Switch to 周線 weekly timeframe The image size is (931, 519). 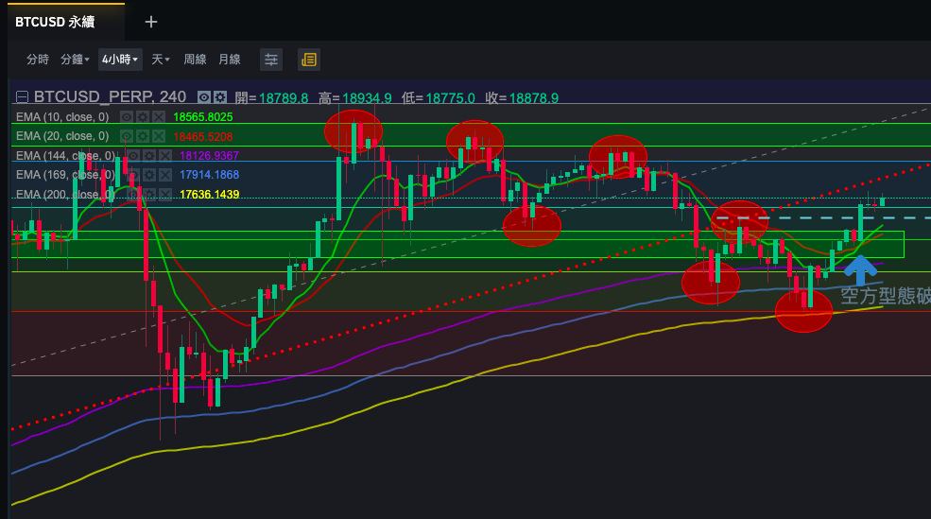(x=195, y=60)
